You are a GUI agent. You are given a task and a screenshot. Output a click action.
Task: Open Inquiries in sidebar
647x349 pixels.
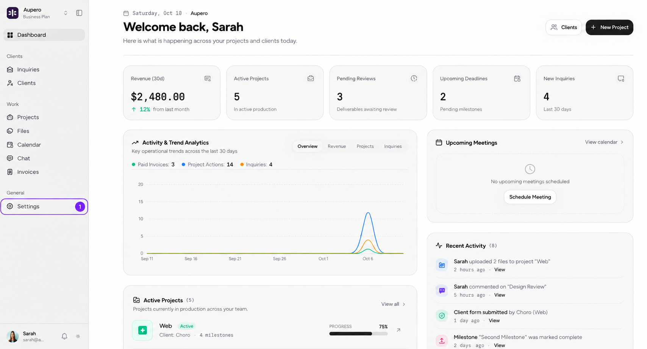[44, 69]
